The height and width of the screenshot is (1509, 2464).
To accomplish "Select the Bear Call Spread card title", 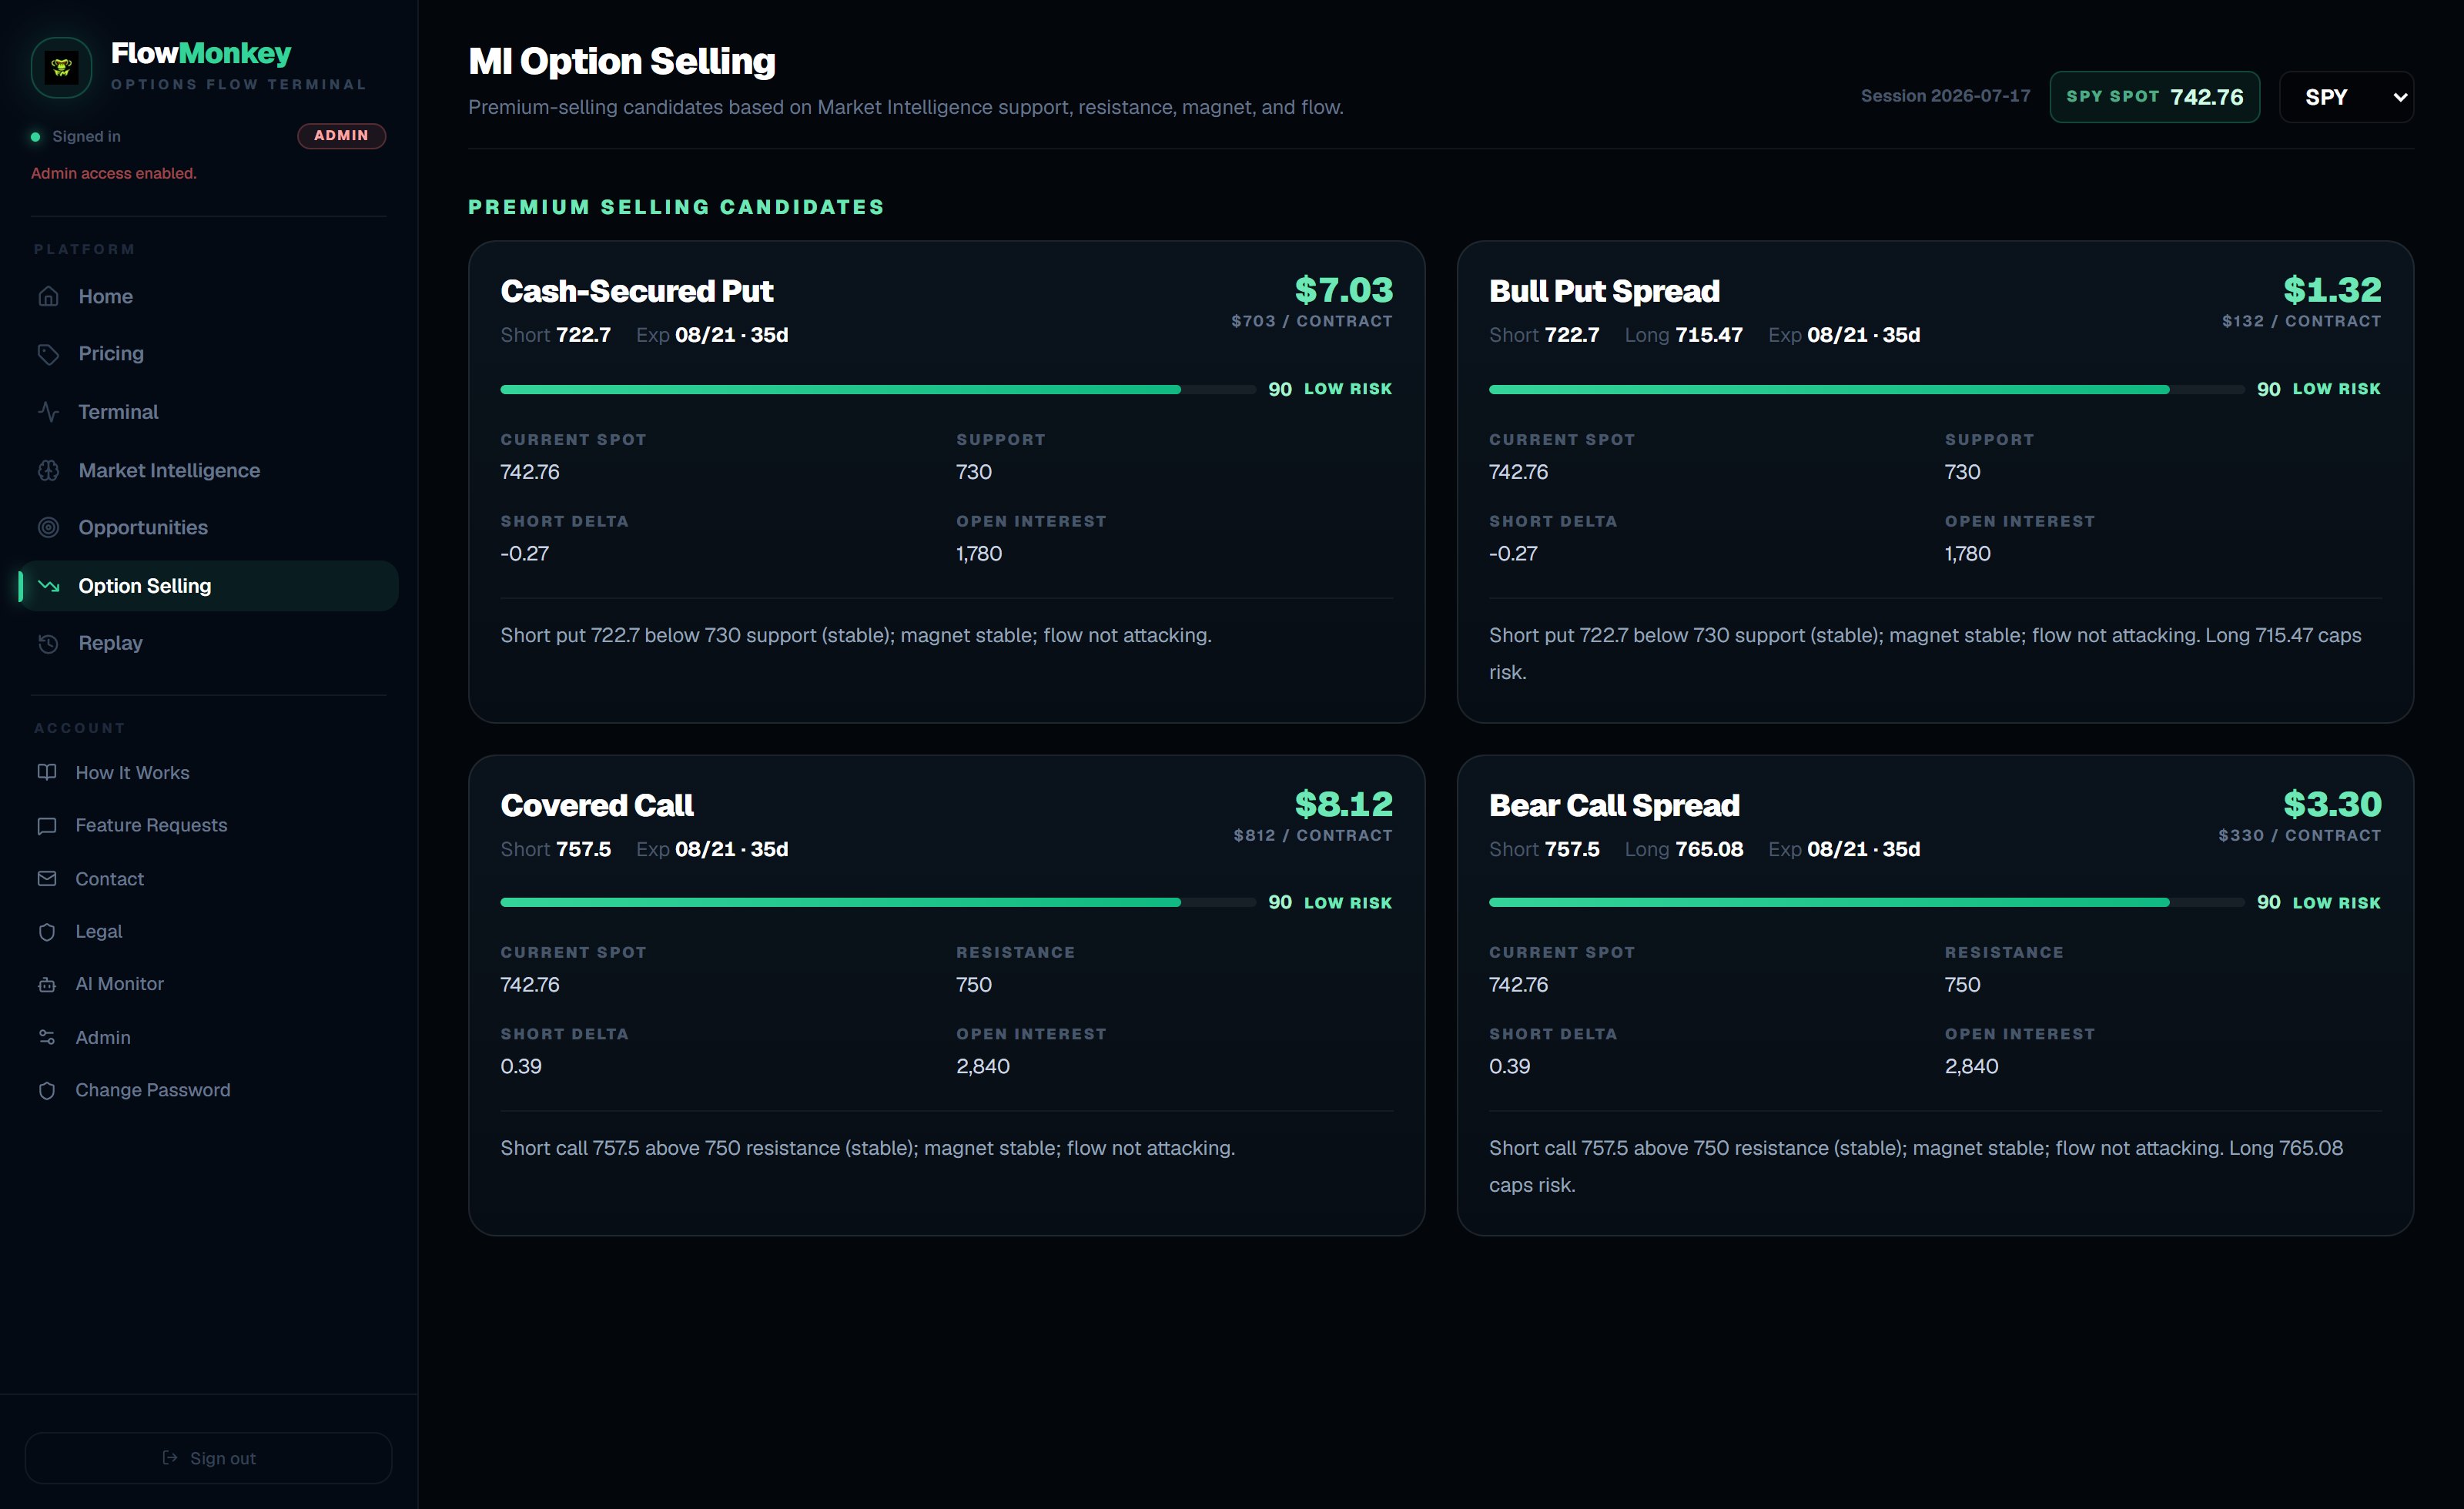I will click(1614, 805).
